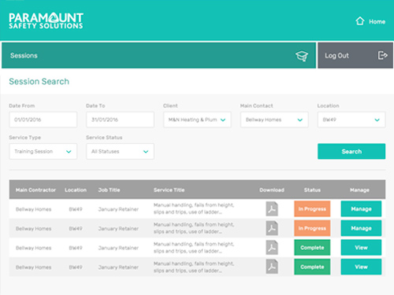Click View button in third row

(x=361, y=248)
